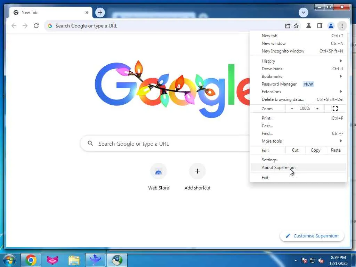
Task: Open Downloads from the menu
Action: point(298,68)
